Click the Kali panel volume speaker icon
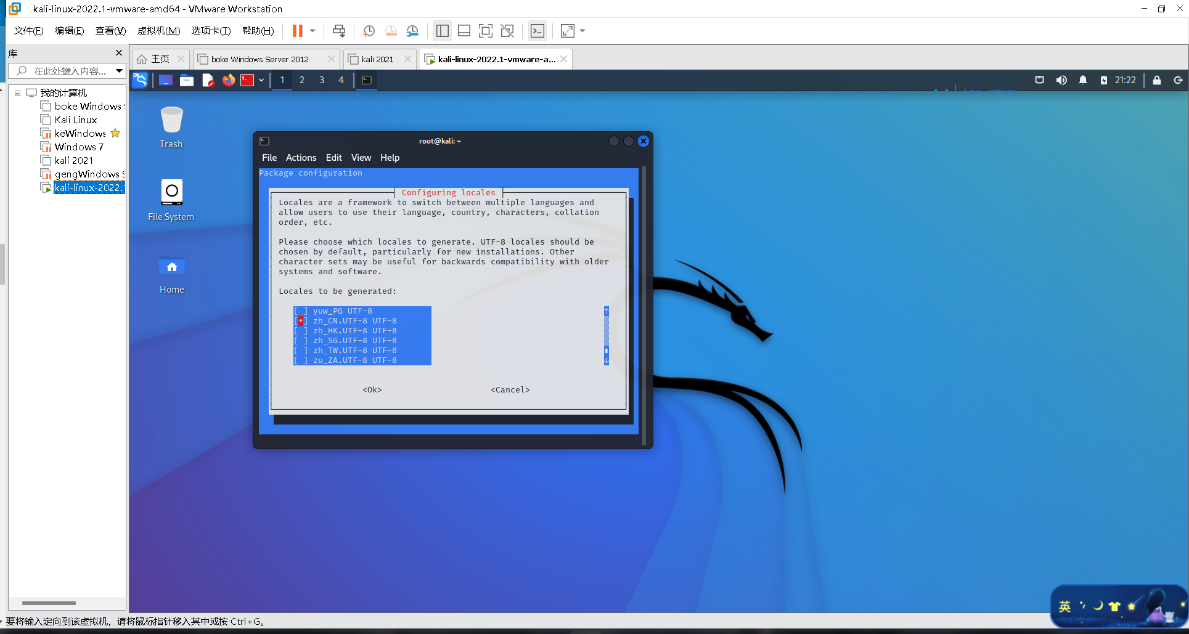Viewport: 1189px width, 634px height. click(1061, 80)
